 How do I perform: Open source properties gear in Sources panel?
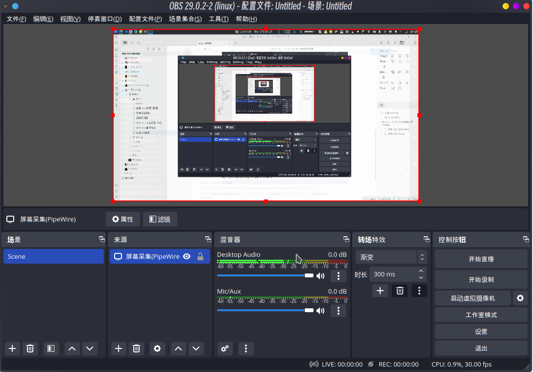157,348
